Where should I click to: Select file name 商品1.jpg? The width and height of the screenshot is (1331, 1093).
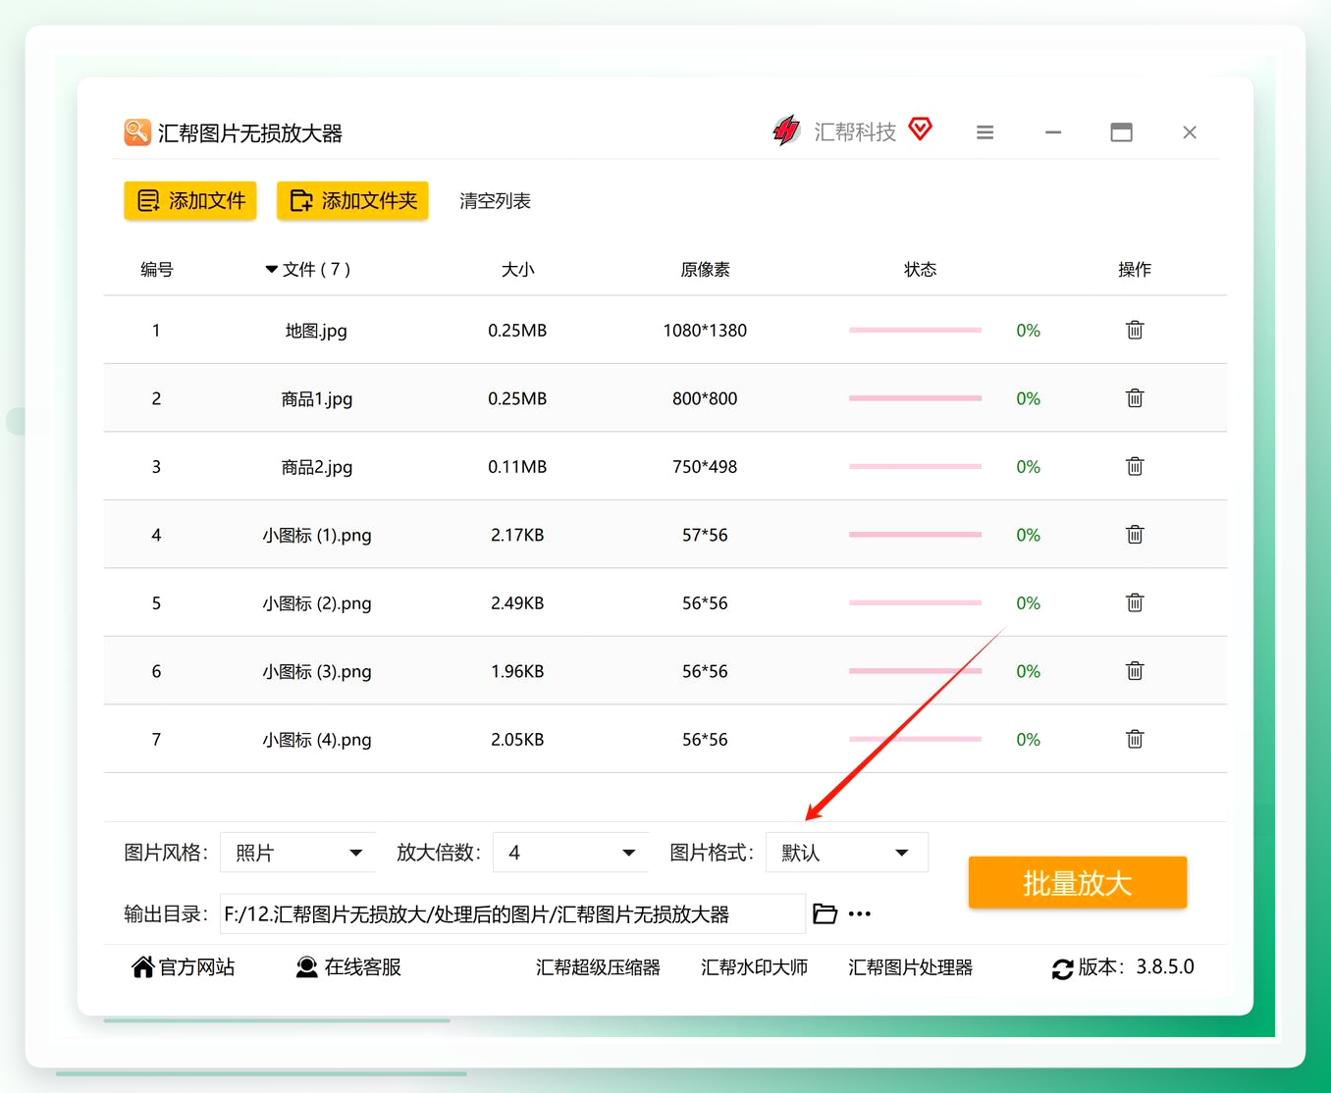tap(316, 398)
